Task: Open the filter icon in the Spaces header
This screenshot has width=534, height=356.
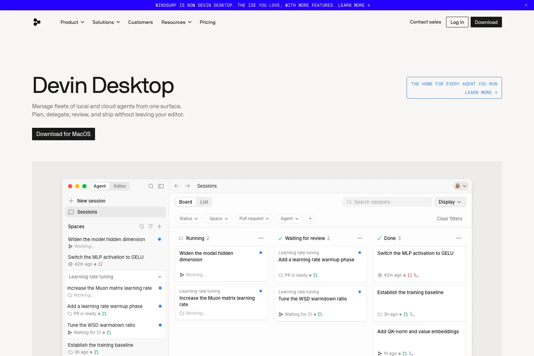Action: pos(151,226)
